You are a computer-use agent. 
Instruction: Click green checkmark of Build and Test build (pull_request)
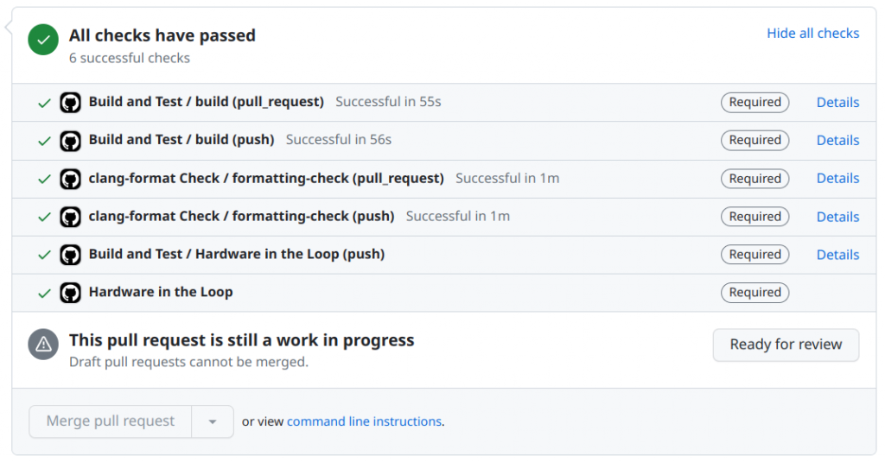pos(44,103)
